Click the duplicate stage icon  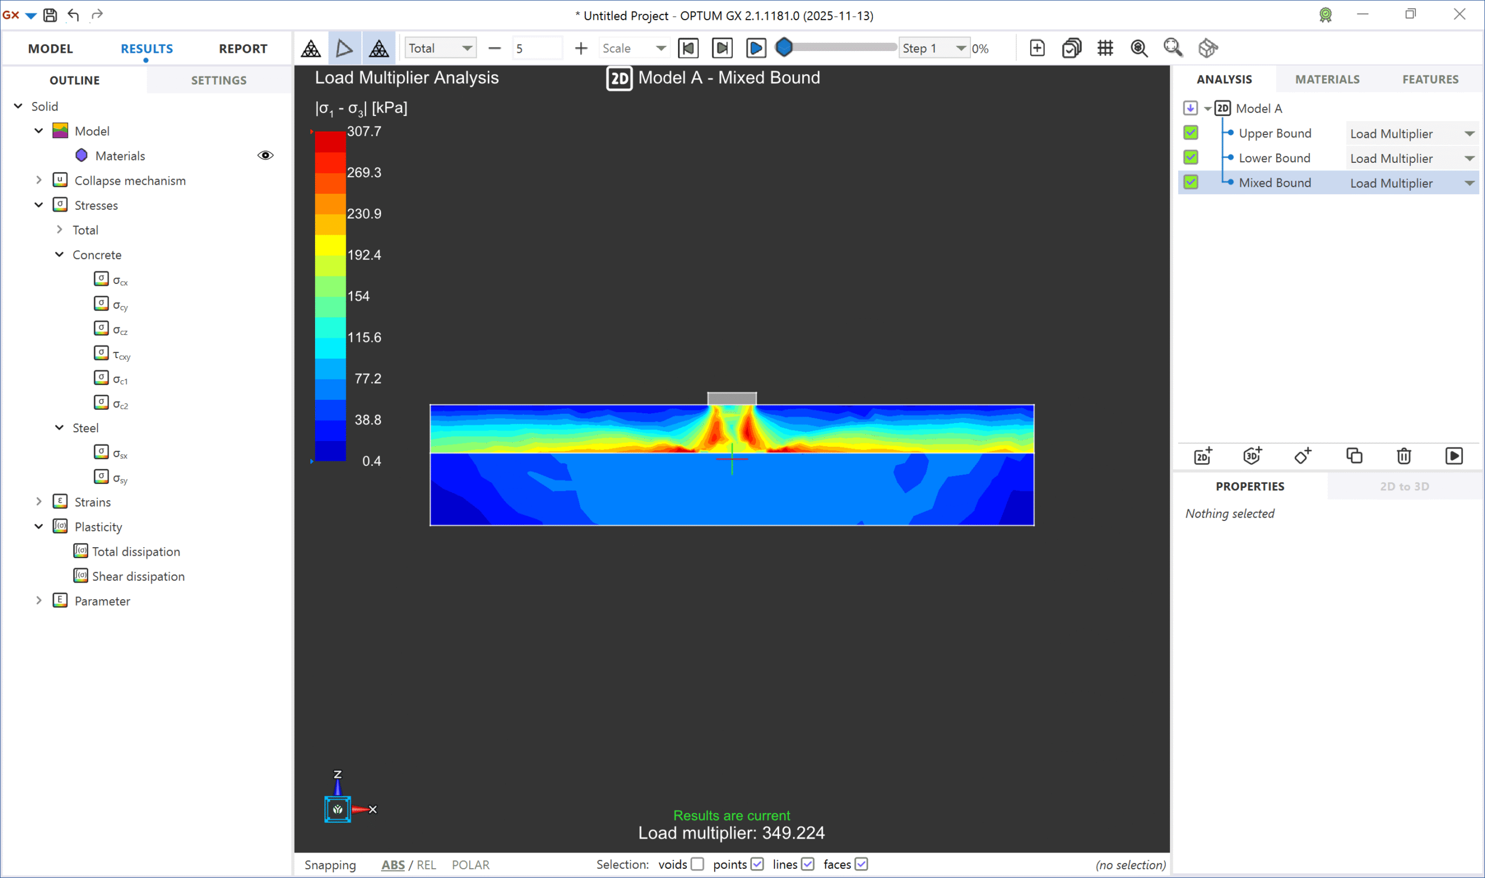click(1354, 456)
